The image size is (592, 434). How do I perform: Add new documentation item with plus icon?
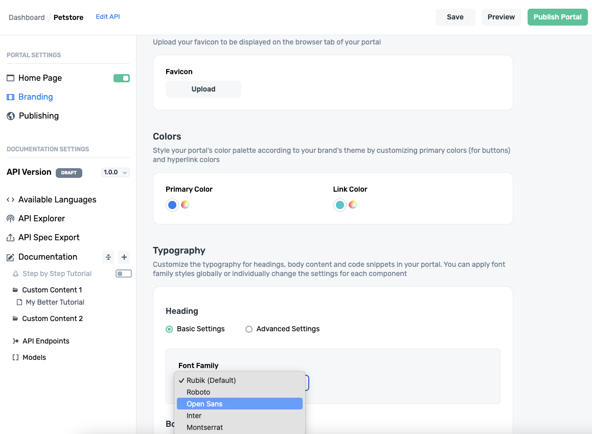[x=124, y=257]
